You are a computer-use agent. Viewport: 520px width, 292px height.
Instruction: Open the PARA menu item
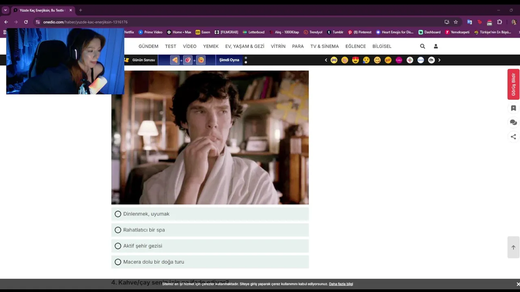(x=298, y=46)
